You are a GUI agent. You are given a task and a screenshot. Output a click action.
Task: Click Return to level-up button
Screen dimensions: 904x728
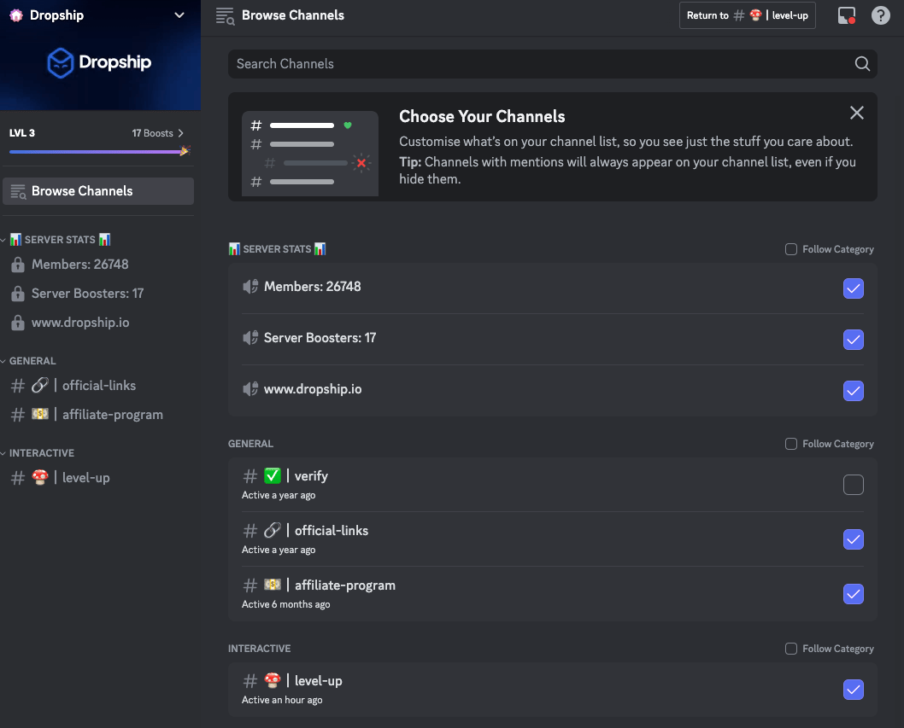click(x=747, y=15)
